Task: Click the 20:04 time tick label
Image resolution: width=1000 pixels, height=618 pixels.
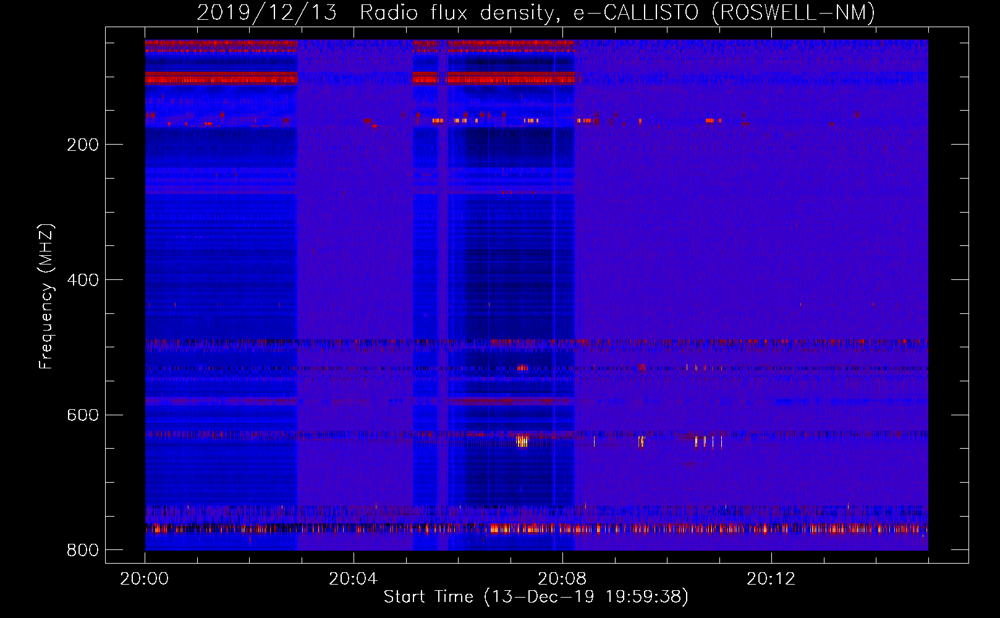Action: click(x=353, y=579)
